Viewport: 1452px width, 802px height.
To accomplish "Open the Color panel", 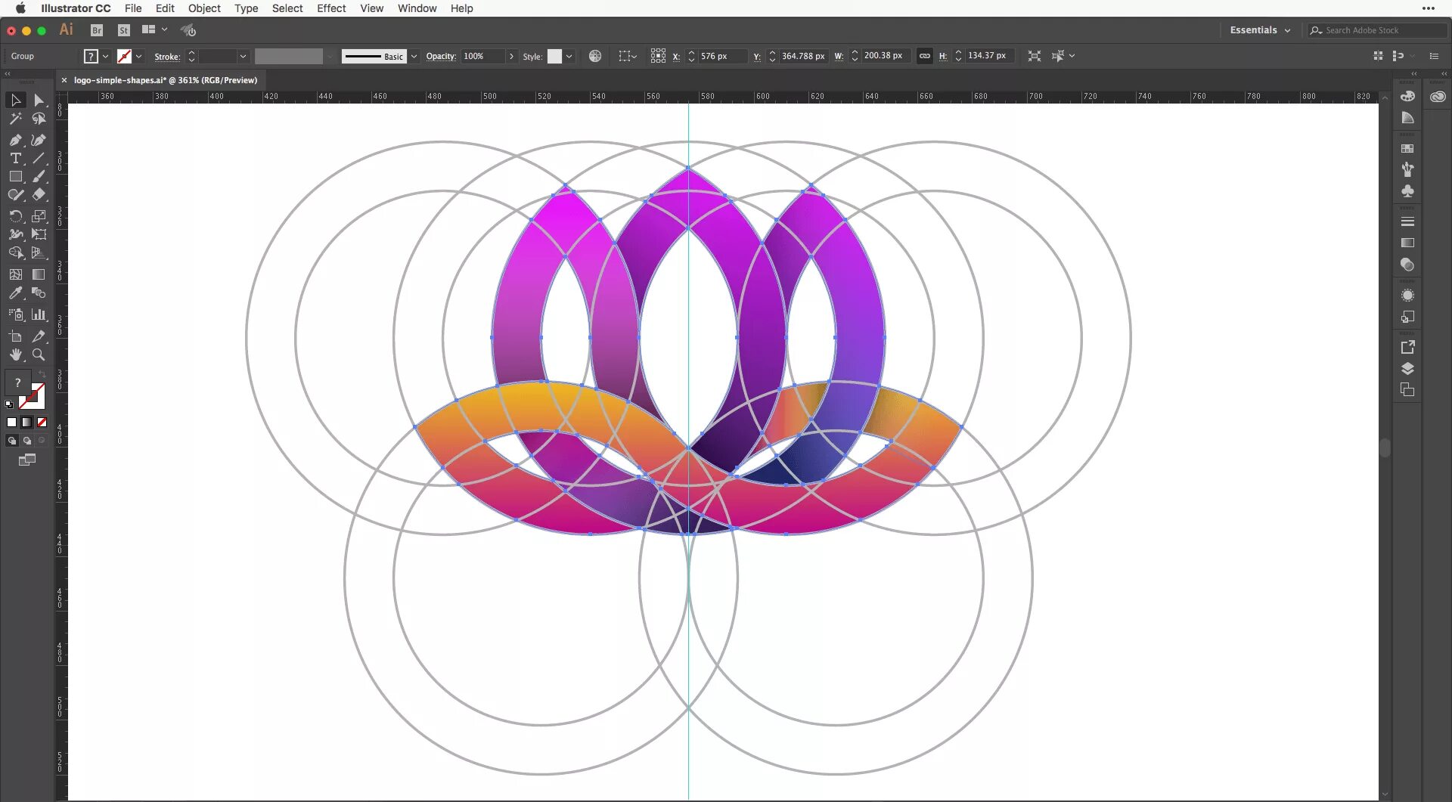I will pyautogui.click(x=1408, y=96).
